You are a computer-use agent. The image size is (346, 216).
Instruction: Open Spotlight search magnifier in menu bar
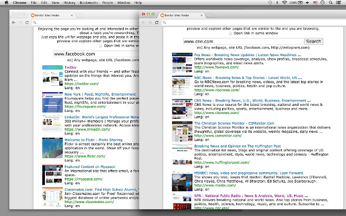tap(330, 3)
